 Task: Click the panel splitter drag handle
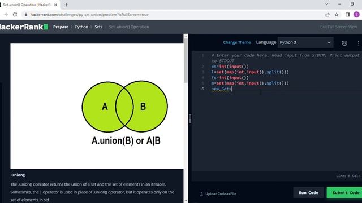click(190, 118)
